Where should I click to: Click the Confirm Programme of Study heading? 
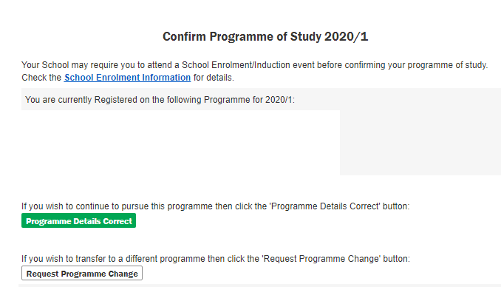tap(265, 36)
